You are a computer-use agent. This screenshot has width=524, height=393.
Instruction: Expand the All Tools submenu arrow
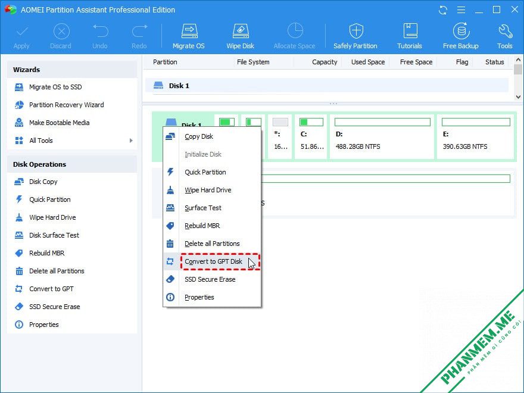(x=131, y=141)
